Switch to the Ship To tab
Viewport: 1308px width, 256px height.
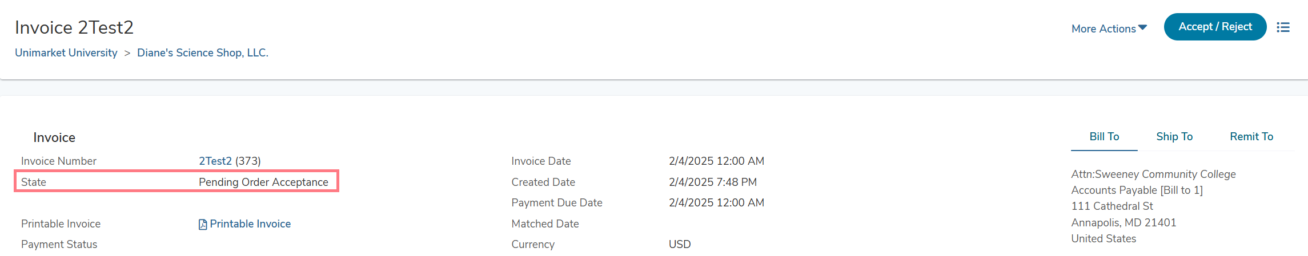click(x=1174, y=137)
